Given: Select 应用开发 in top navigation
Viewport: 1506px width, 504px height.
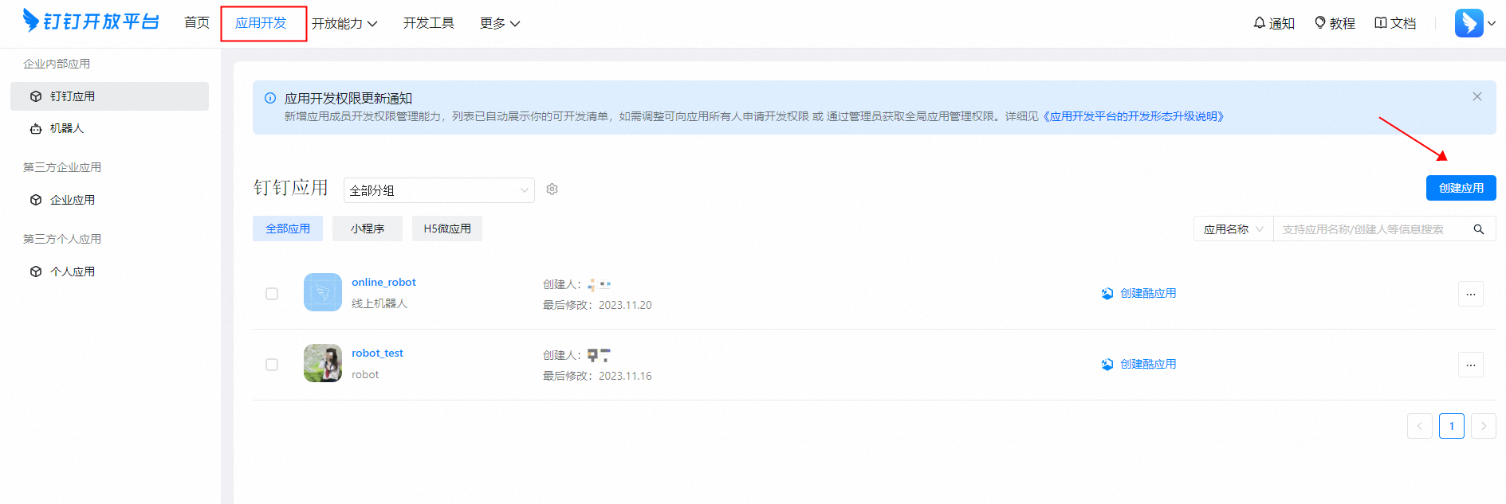Looking at the screenshot, I should (x=261, y=22).
